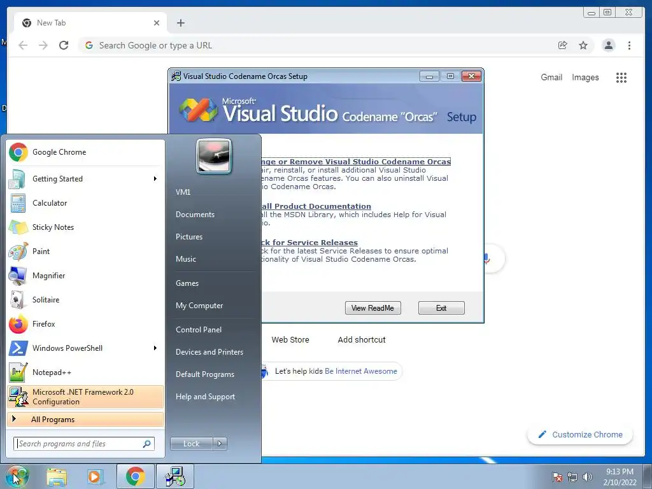
Task: Open a new Chrome tab with plus button
Action: pyautogui.click(x=180, y=23)
